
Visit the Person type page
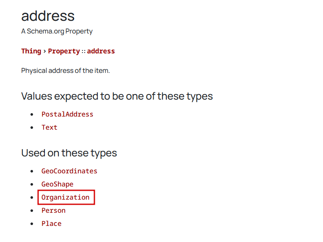click(x=53, y=211)
